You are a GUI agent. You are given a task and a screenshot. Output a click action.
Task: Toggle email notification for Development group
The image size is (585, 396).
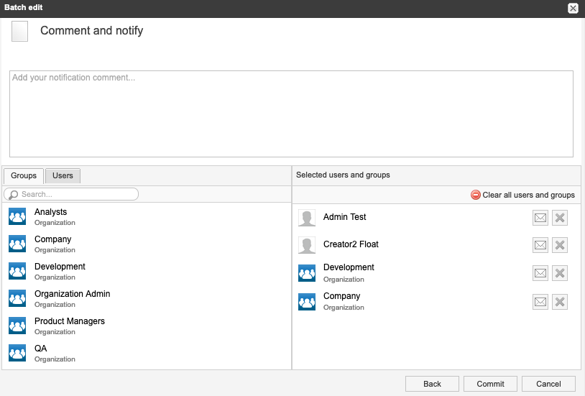[540, 273]
